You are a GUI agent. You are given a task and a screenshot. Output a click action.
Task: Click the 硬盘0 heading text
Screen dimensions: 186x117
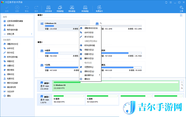(40, 15)
